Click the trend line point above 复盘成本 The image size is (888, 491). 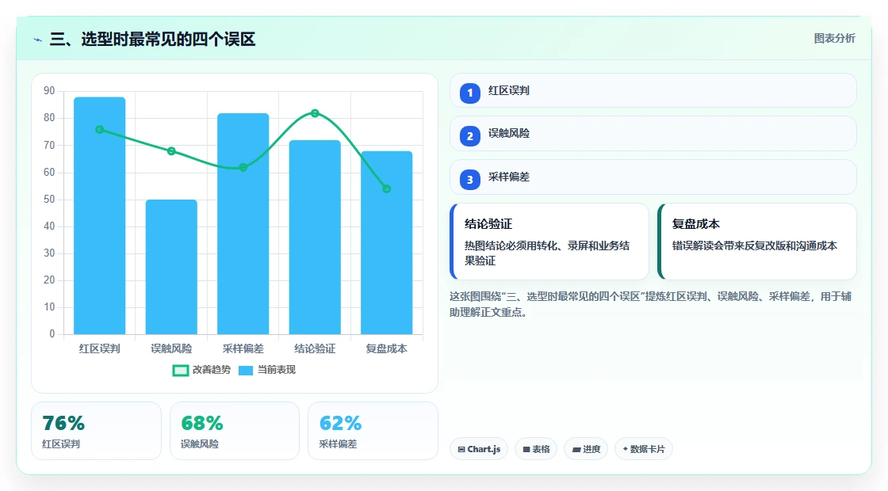[387, 189]
